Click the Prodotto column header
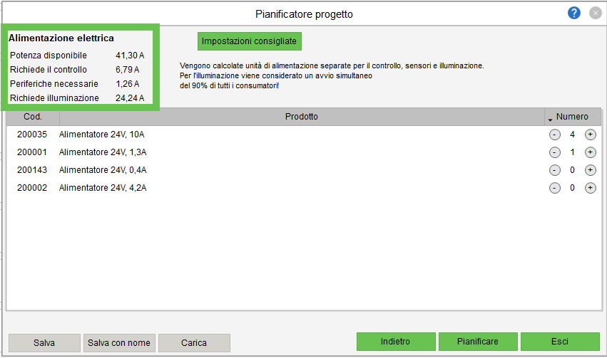607x358 pixels. [x=301, y=117]
